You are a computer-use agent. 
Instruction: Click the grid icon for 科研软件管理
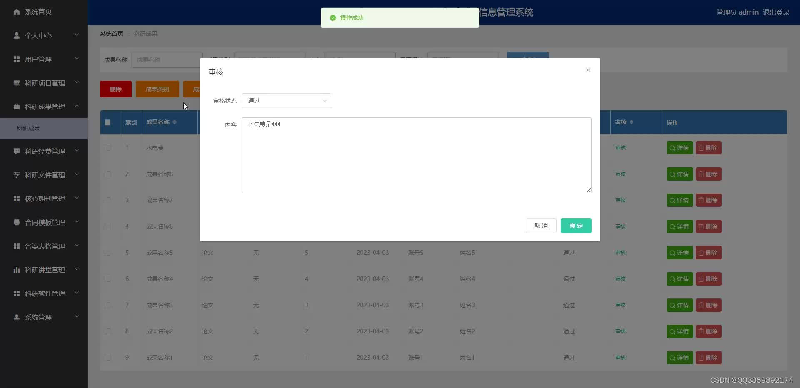(x=17, y=293)
